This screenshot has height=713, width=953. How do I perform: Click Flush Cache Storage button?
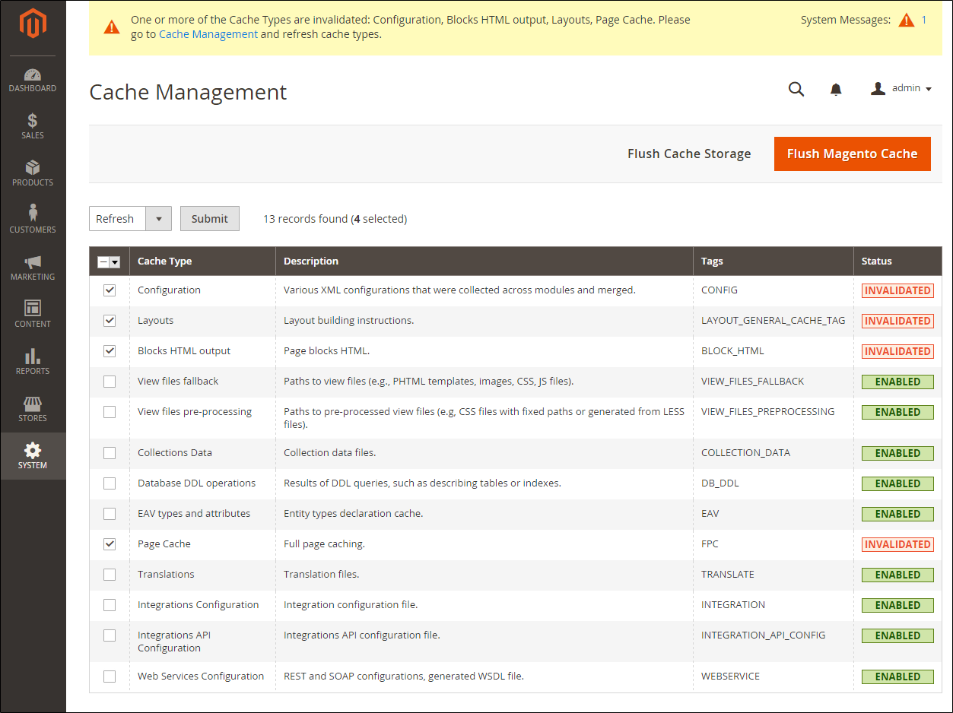coord(689,154)
